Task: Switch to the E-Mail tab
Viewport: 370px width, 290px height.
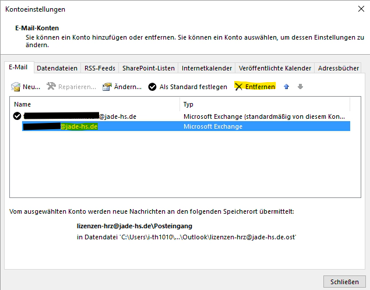Action: [x=18, y=67]
